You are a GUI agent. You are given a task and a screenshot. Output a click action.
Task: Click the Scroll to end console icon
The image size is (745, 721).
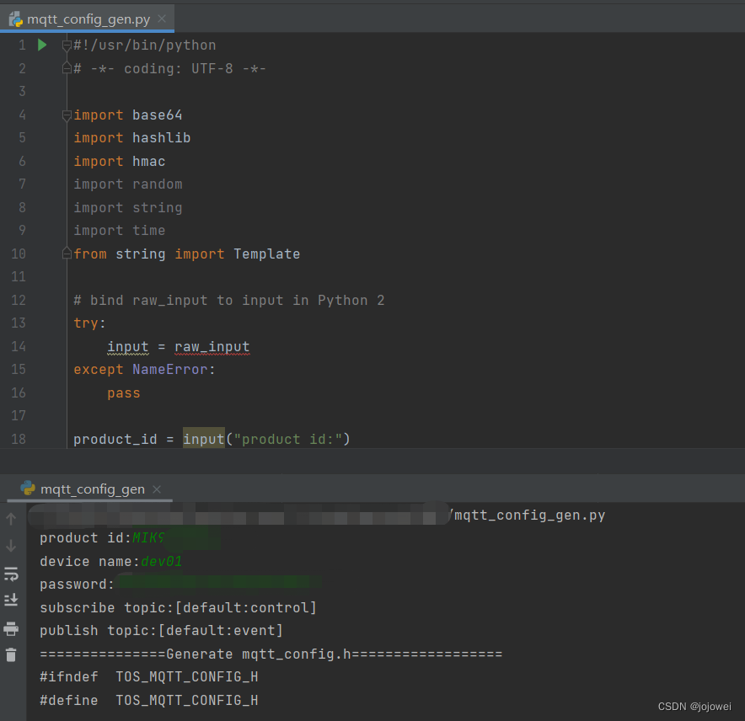pos(11,600)
